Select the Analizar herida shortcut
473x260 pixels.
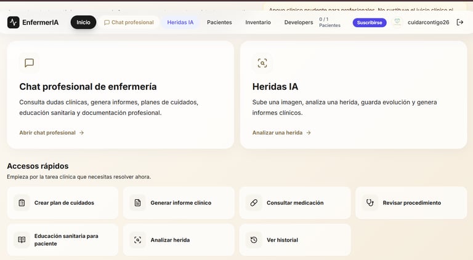[179, 240]
